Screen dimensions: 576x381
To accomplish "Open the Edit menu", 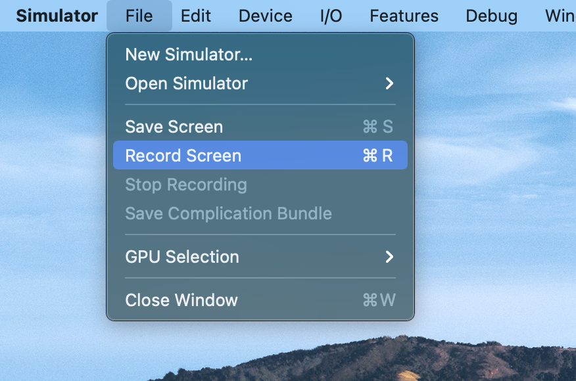I will [196, 16].
